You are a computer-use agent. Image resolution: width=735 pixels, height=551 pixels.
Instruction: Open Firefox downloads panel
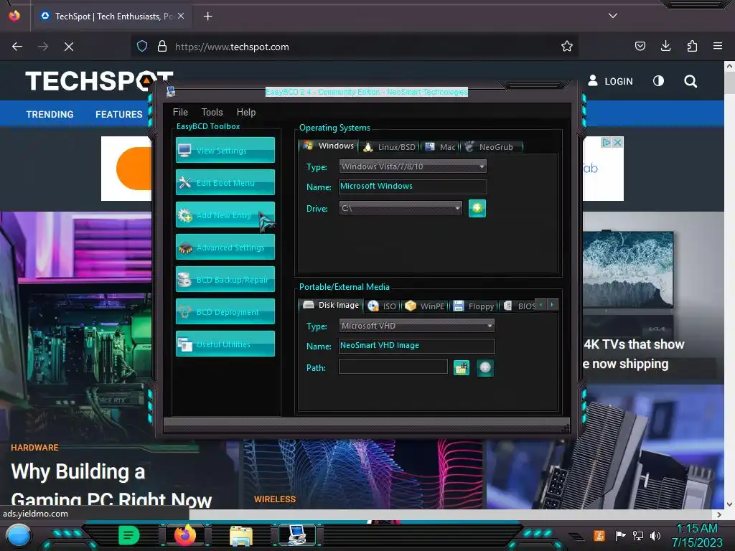pyautogui.click(x=665, y=46)
